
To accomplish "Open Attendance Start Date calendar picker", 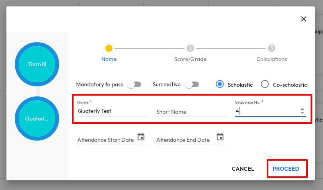I will click(141, 137).
